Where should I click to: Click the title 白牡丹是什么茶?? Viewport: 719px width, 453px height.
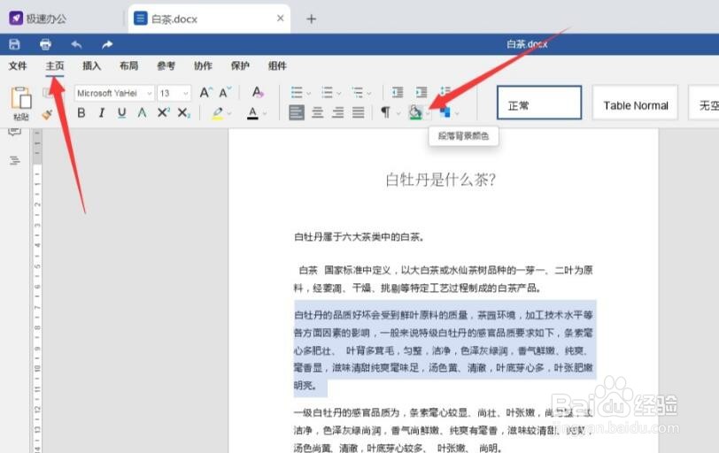(x=441, y=180)
